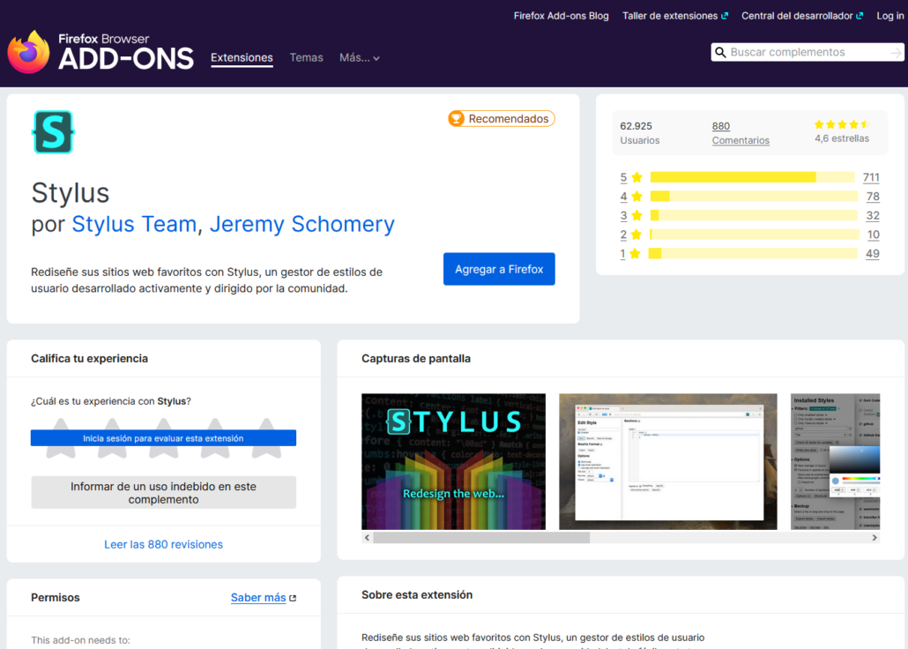Click the external link icon beside Central del desarrollador
The width and height of the screenshot is (908, 649).
[x=860, y=15]
